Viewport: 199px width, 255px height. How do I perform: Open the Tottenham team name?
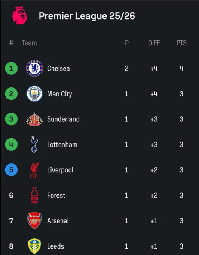(x=62, y=145)
